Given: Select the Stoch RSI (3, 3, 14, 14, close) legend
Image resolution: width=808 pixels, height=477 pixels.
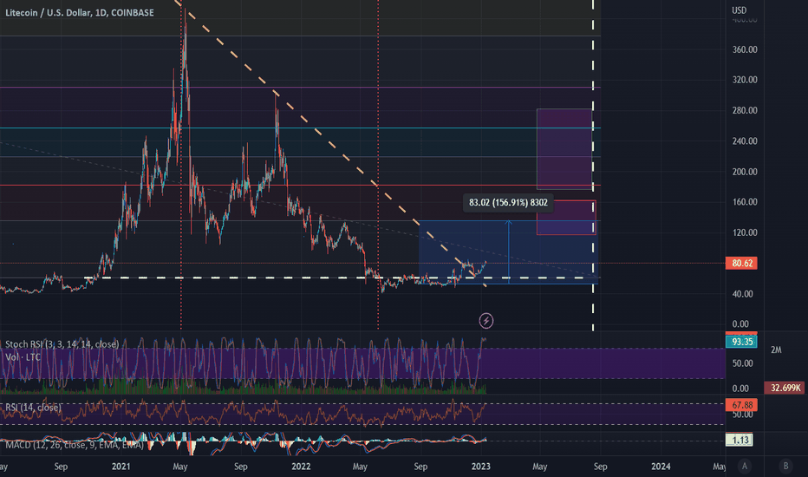Looking at the screenshot, I should 62,344.
